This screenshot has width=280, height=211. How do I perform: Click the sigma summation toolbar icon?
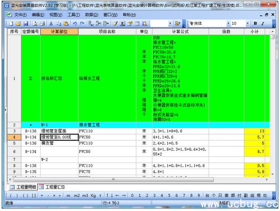[122, 24]
